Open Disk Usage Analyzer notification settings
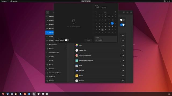Viewport: 172px width, 96px height. (x=100, y=55)
